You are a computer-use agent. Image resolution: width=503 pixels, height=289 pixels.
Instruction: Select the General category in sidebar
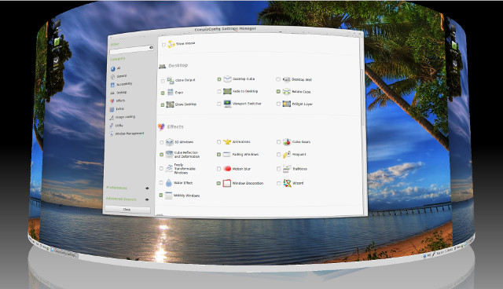119,77
